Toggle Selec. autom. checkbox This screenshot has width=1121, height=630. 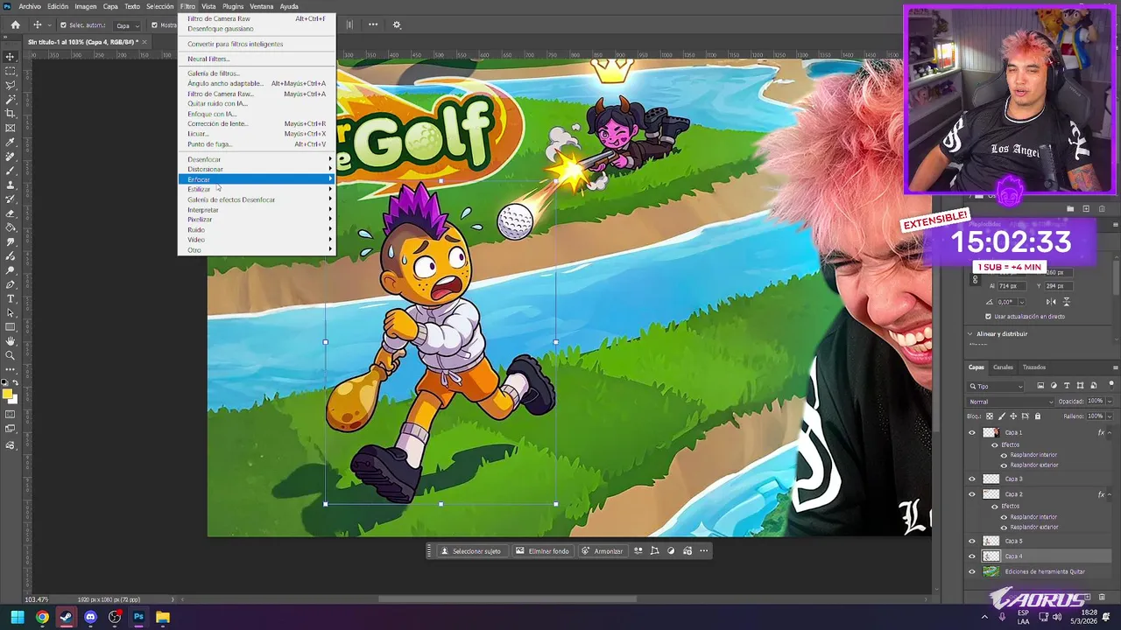pyautogui.click(x=63, y=25)
